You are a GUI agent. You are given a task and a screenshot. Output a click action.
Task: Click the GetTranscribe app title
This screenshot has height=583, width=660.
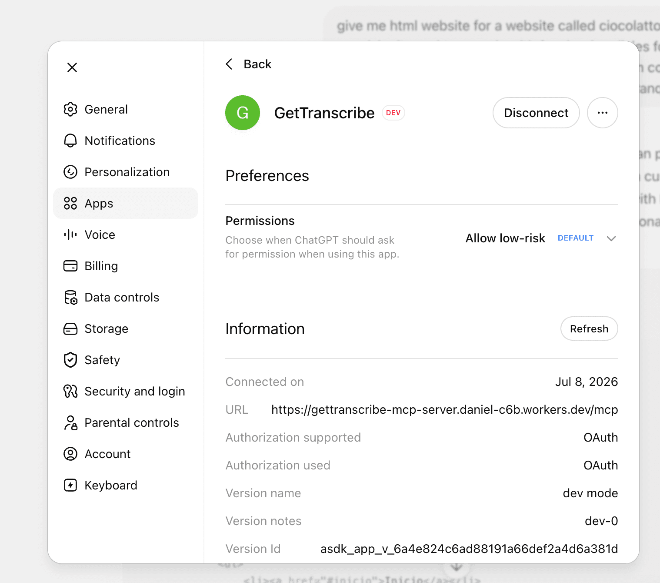pyautogui.click(x=324, y=113)
